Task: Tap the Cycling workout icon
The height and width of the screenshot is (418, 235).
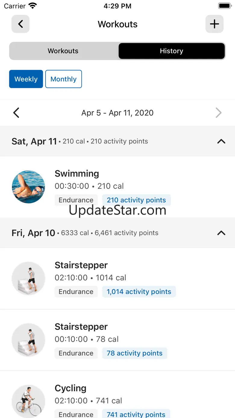Action: click(x=28, y=401)
